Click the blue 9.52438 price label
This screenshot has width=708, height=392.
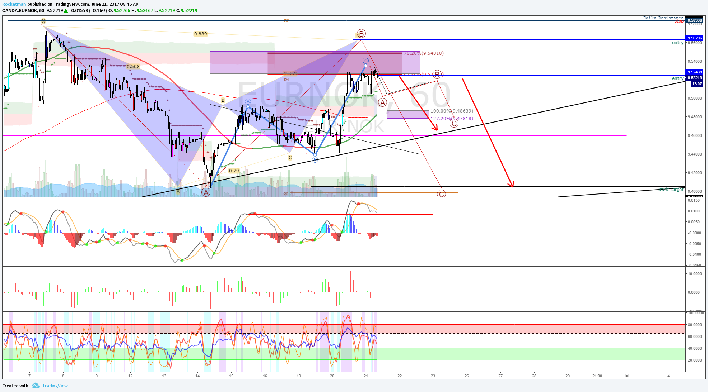[x=694, y=72]
